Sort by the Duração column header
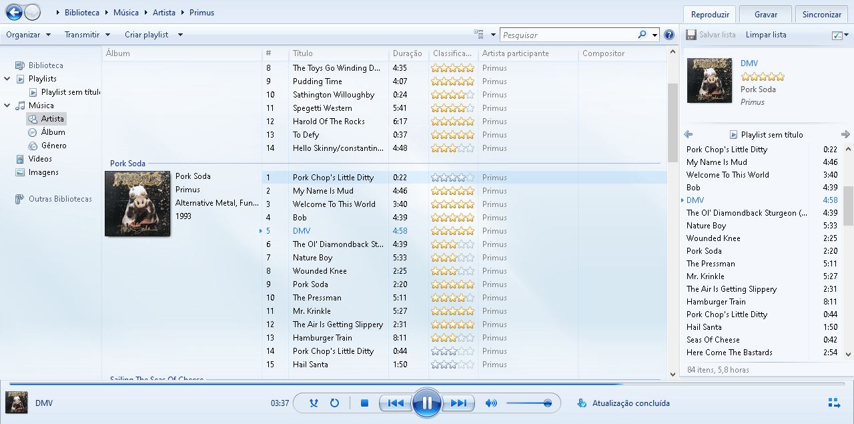 (x=408, y=53)
